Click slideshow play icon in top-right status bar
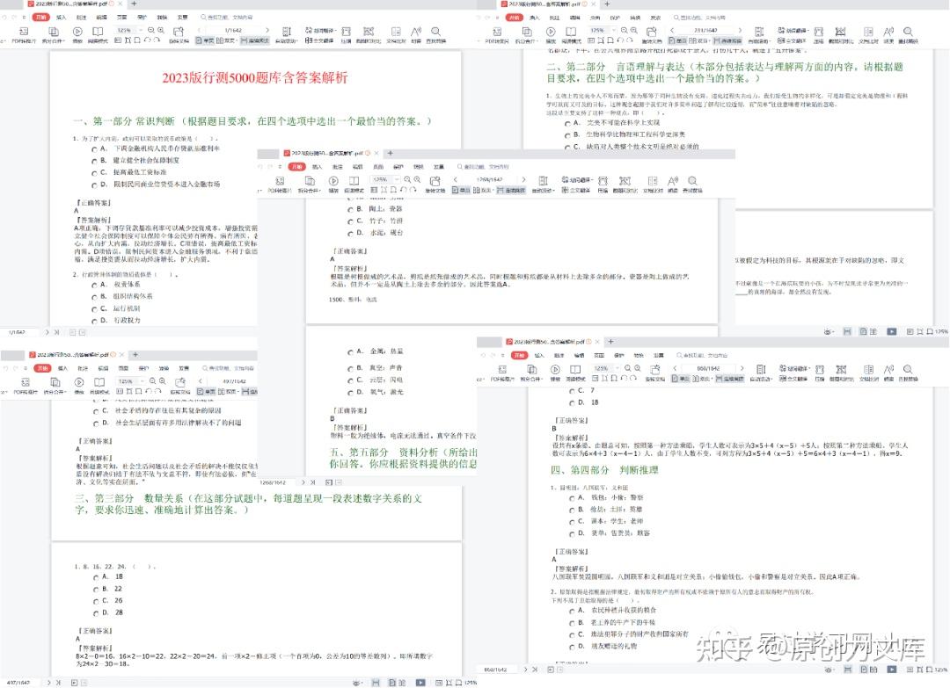This screenshot has width=950, height=688. click(891, 331)
